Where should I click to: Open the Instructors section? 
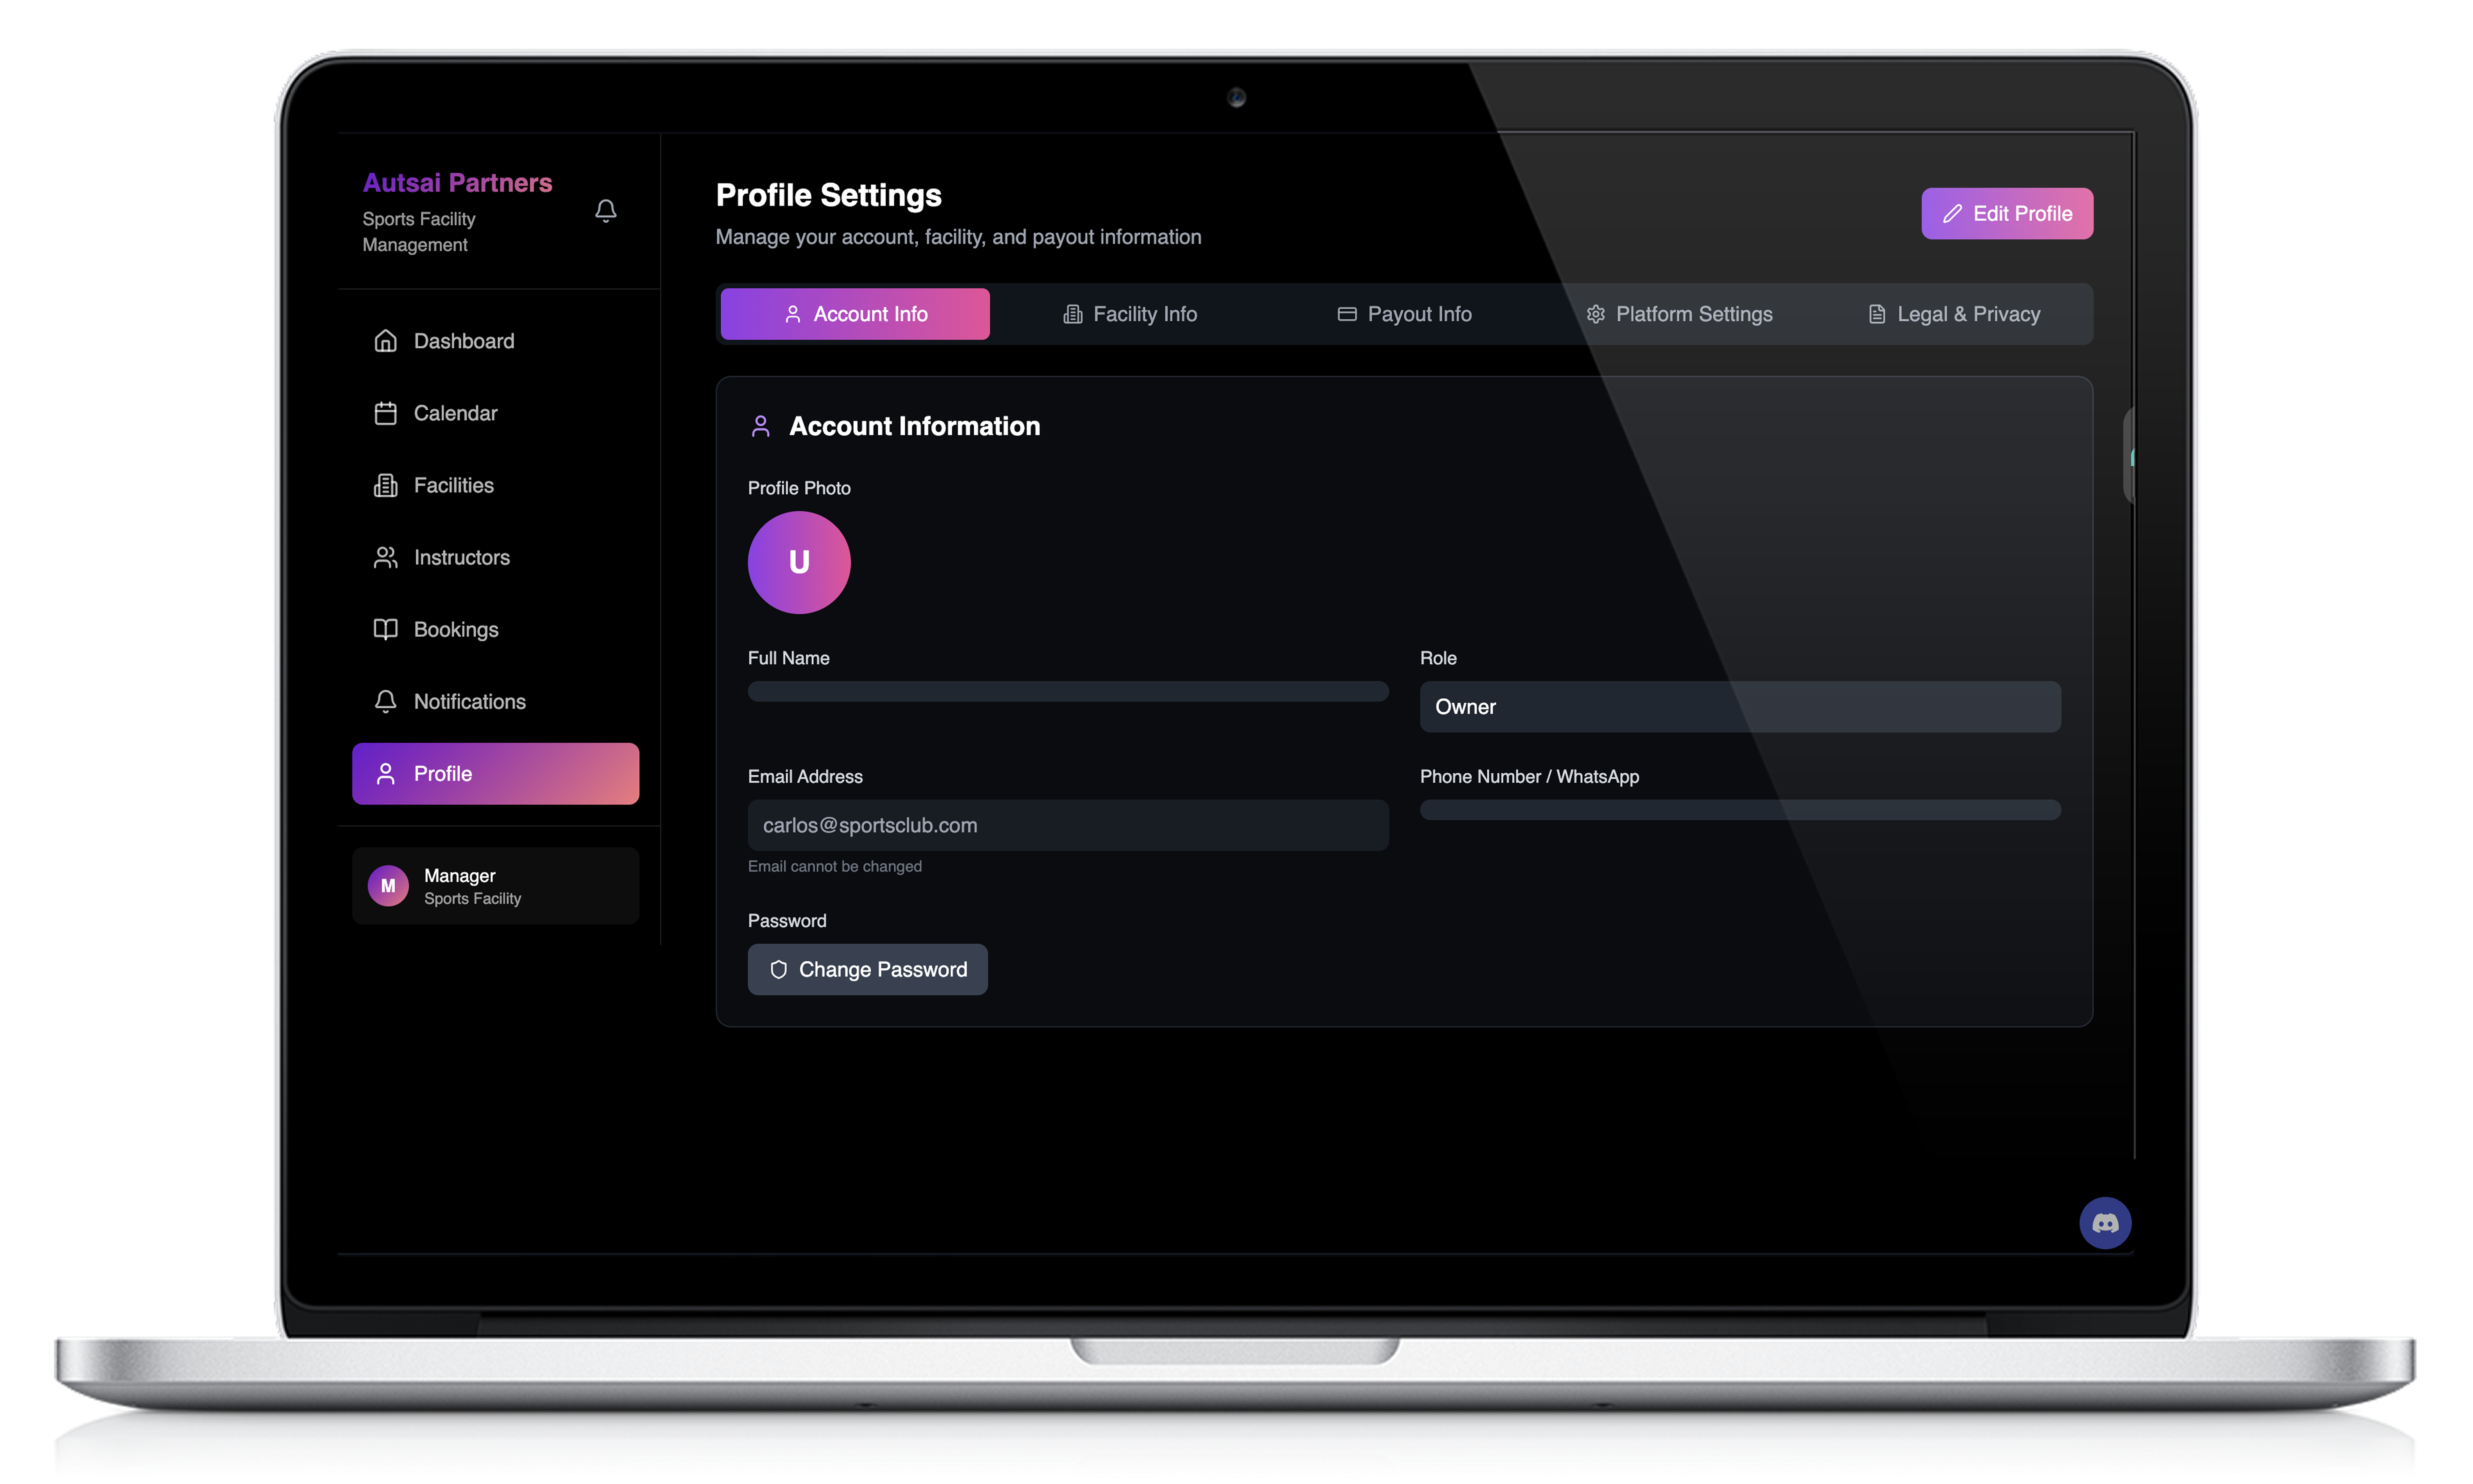tap(461, 557)
